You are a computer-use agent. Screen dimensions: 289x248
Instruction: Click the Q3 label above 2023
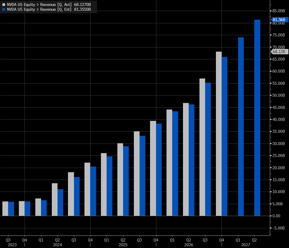coord(8,240)
